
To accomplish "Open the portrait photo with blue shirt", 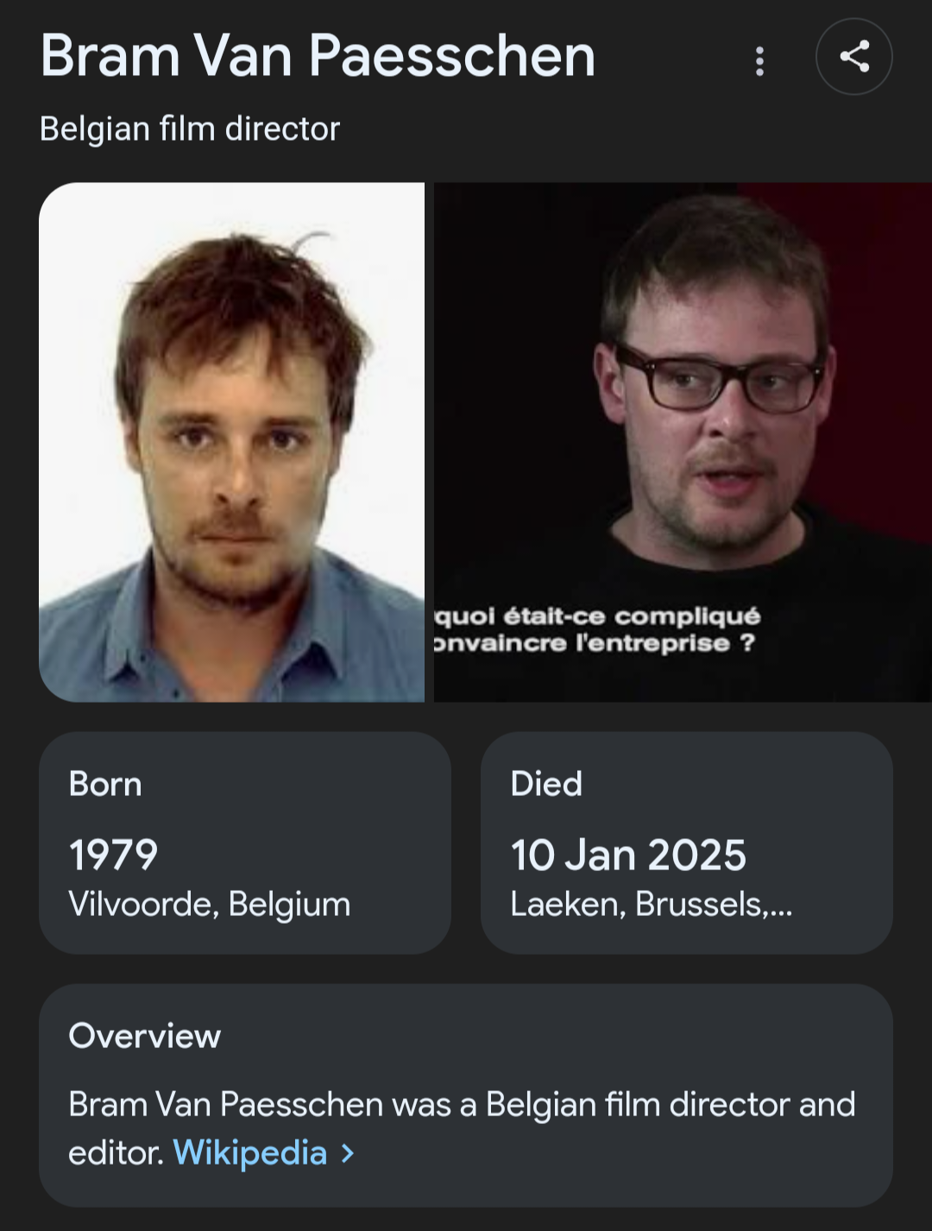I will pos(231,442).
